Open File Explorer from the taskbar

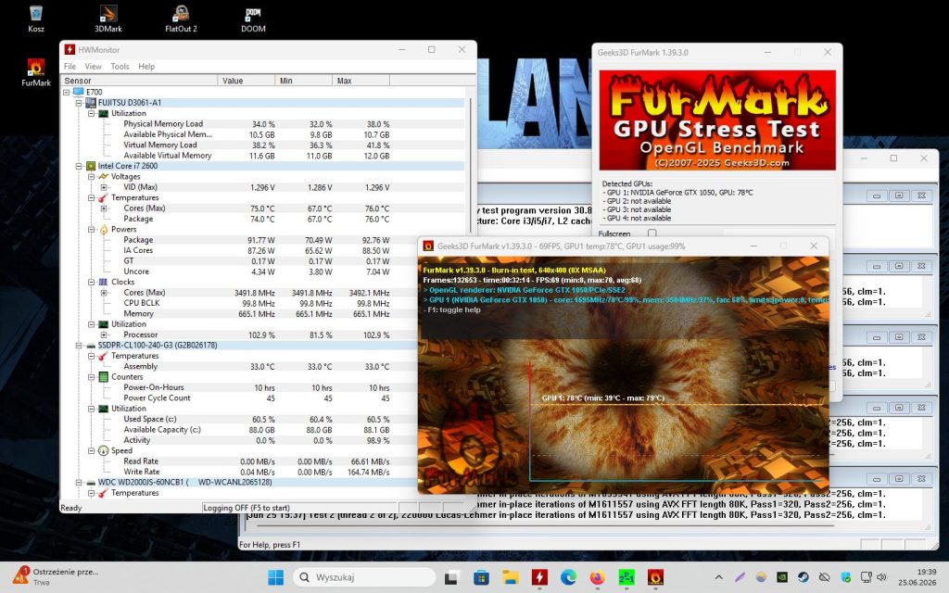click(510, 577)
